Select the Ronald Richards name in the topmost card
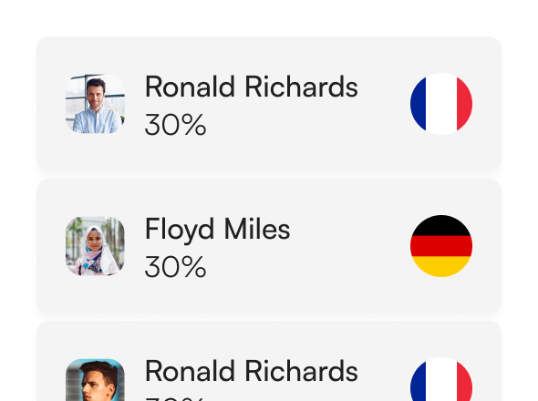 click(252, 87)
